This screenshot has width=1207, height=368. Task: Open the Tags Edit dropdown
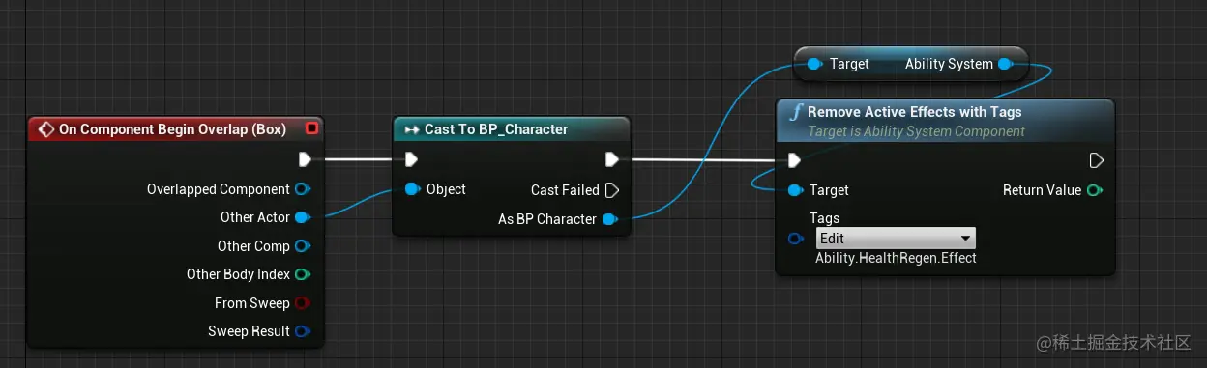tap(896, 239)
